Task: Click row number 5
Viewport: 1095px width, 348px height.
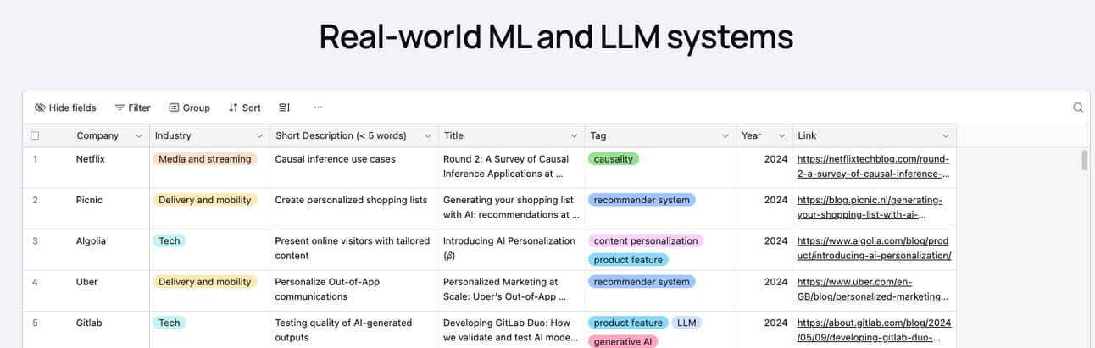Action: click(35, 323)
